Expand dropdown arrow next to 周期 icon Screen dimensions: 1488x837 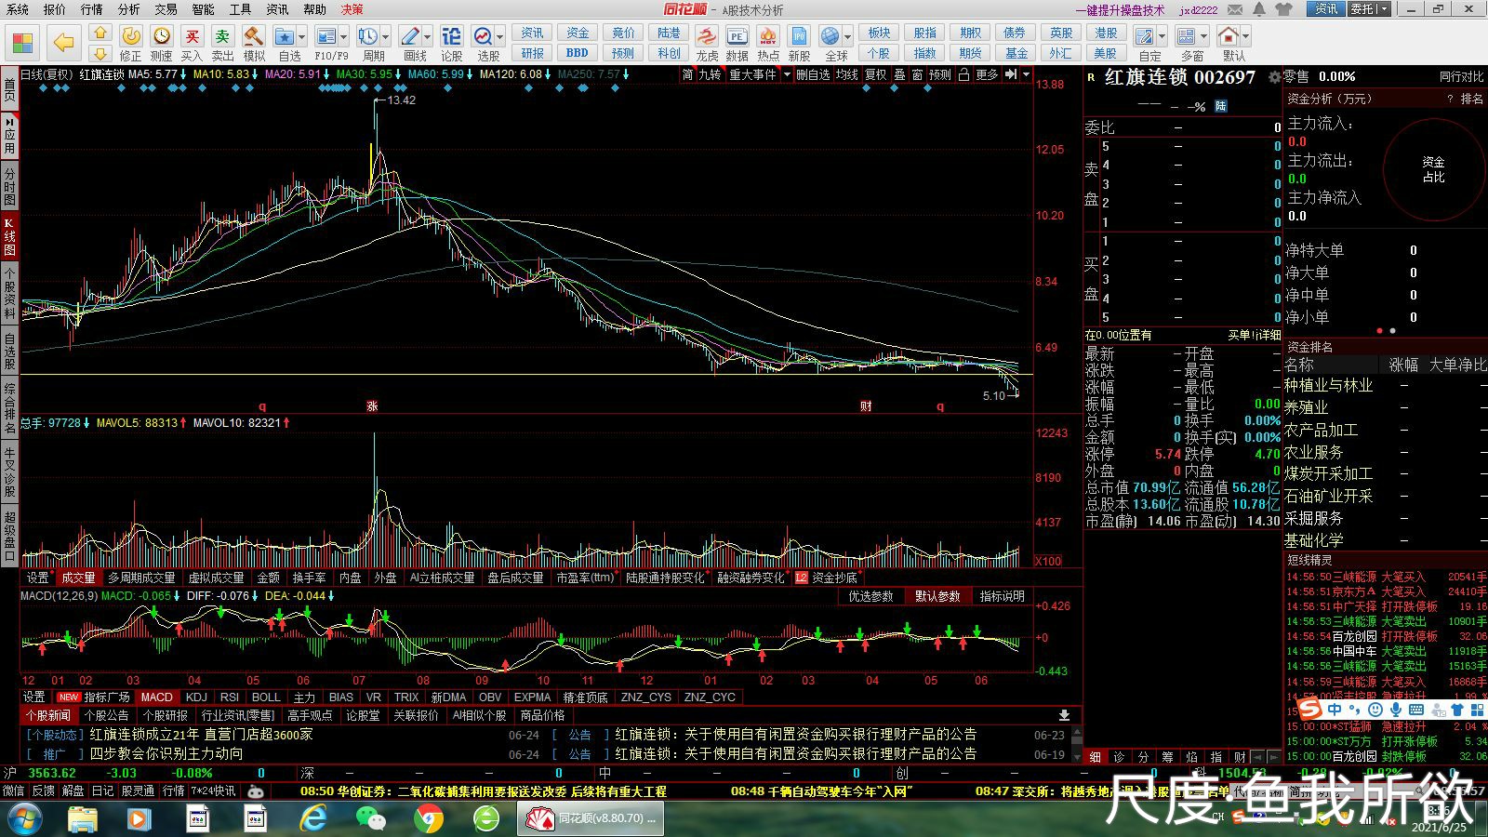[385, 38]
